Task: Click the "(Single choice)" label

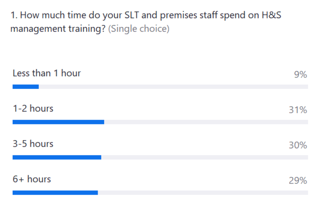Action: [x=139, y=29]
